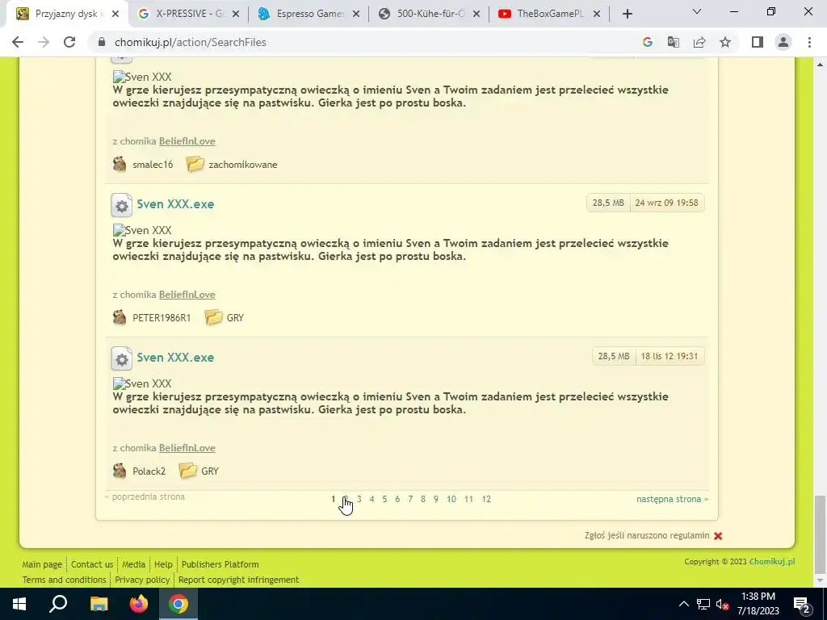Screen dimensions: 827x620
Task: Open BeliefInLove link above PETER1986R1
Action: 187,295
